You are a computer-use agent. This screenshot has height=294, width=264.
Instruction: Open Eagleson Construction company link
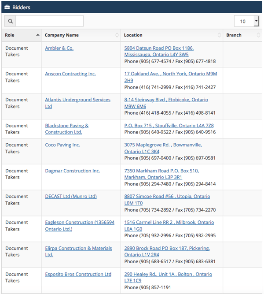pos(79,223)
